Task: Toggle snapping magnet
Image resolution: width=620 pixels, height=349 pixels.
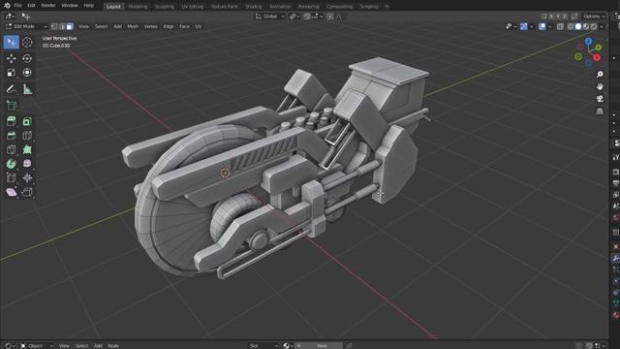Action: (x=307, y=16)
